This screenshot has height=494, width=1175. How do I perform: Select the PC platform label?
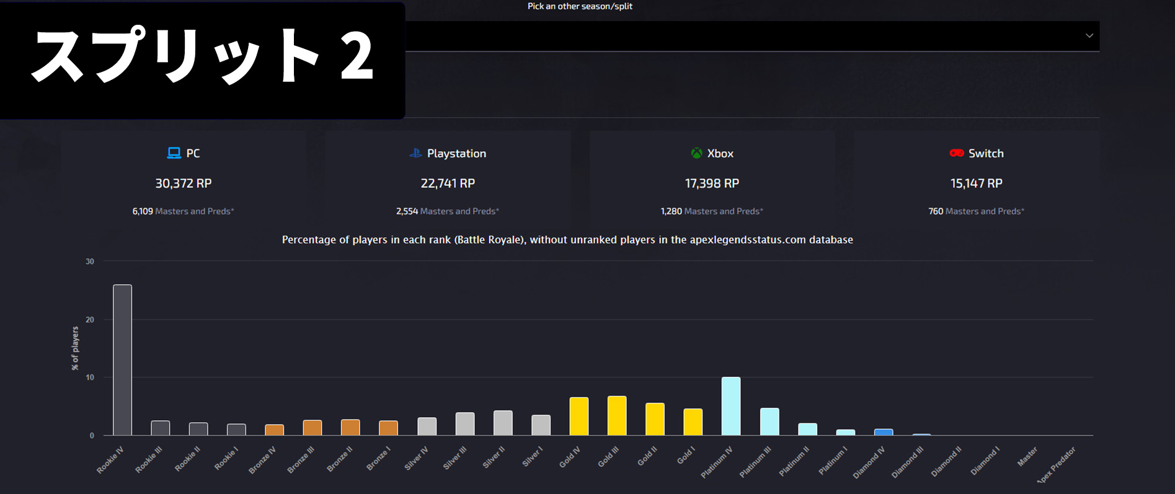(193, 153)
